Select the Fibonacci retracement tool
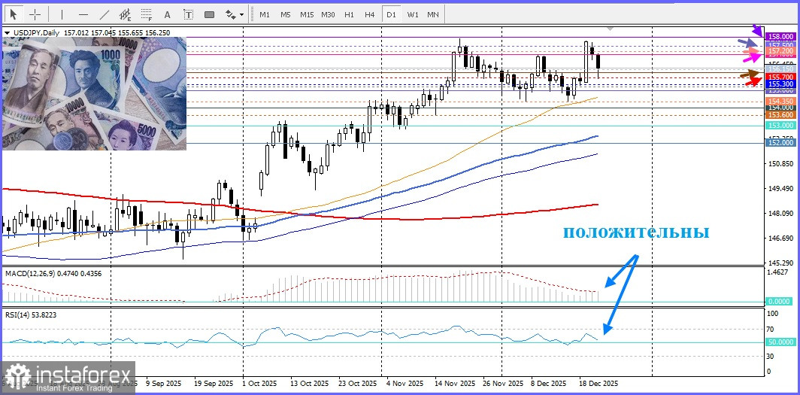The height and width of the screenshot is (395, 800). tap(147, 14)
